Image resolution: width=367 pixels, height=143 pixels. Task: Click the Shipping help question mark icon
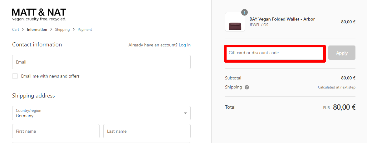click(x=247, y=87)
